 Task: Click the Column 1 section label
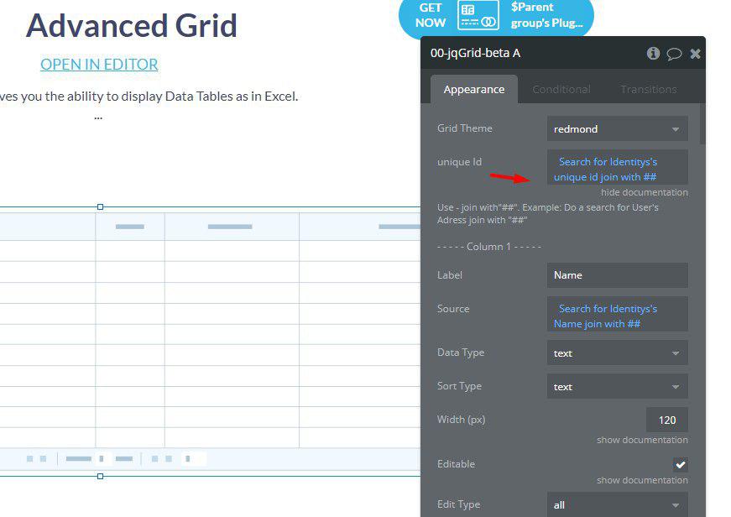click(x=489, y=247)
